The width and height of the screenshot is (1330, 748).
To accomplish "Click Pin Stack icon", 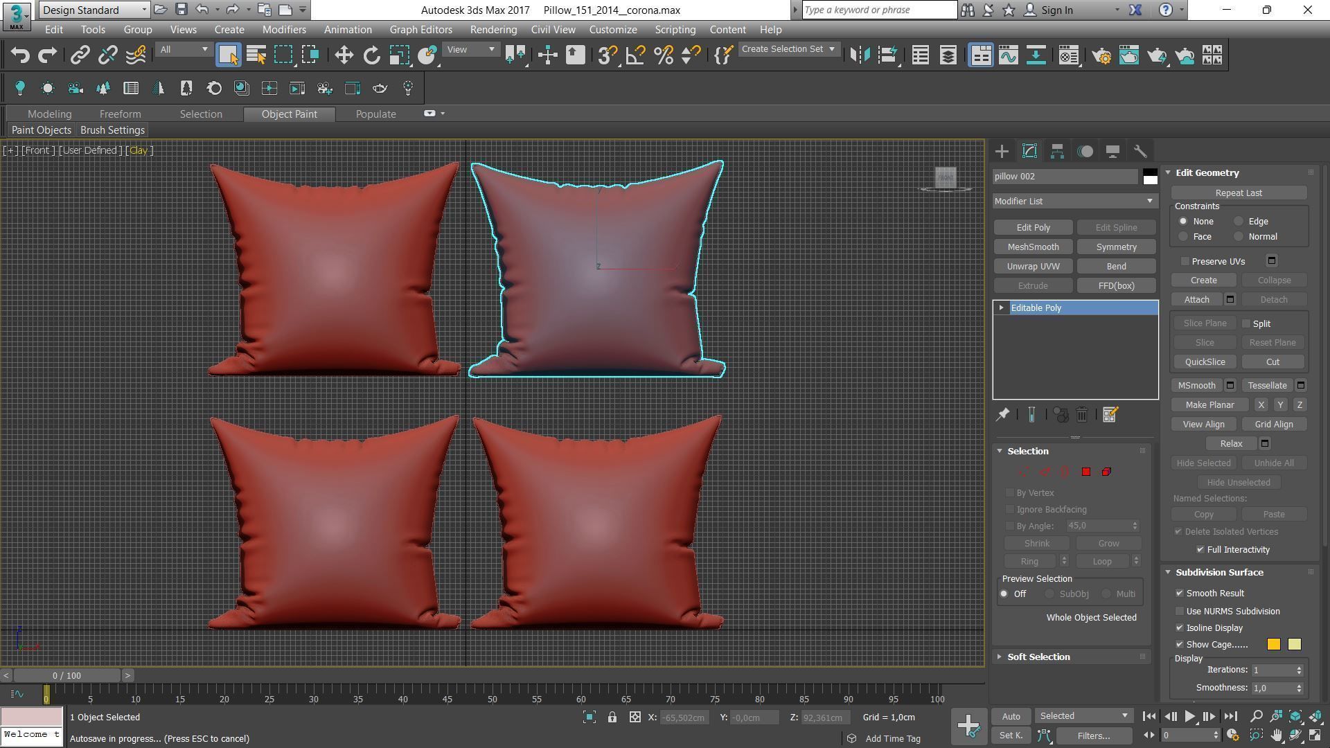I will [x=1002, y=414].
